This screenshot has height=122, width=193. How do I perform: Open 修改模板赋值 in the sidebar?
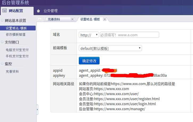(x=16, y=34)
